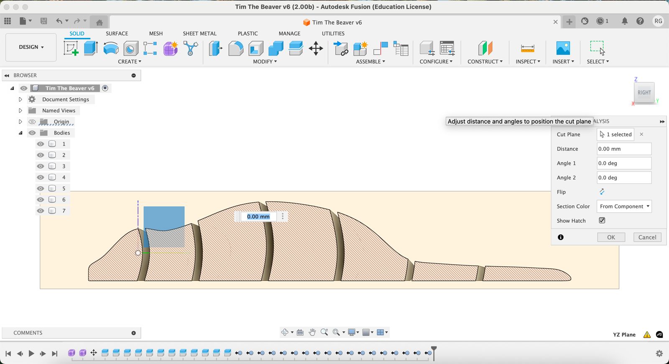Click the Insert image icon
Viewport: 669px width, 364px height.
[x=563, y=48]
